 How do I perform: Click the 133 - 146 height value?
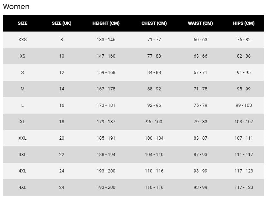(x=106, y=40)
